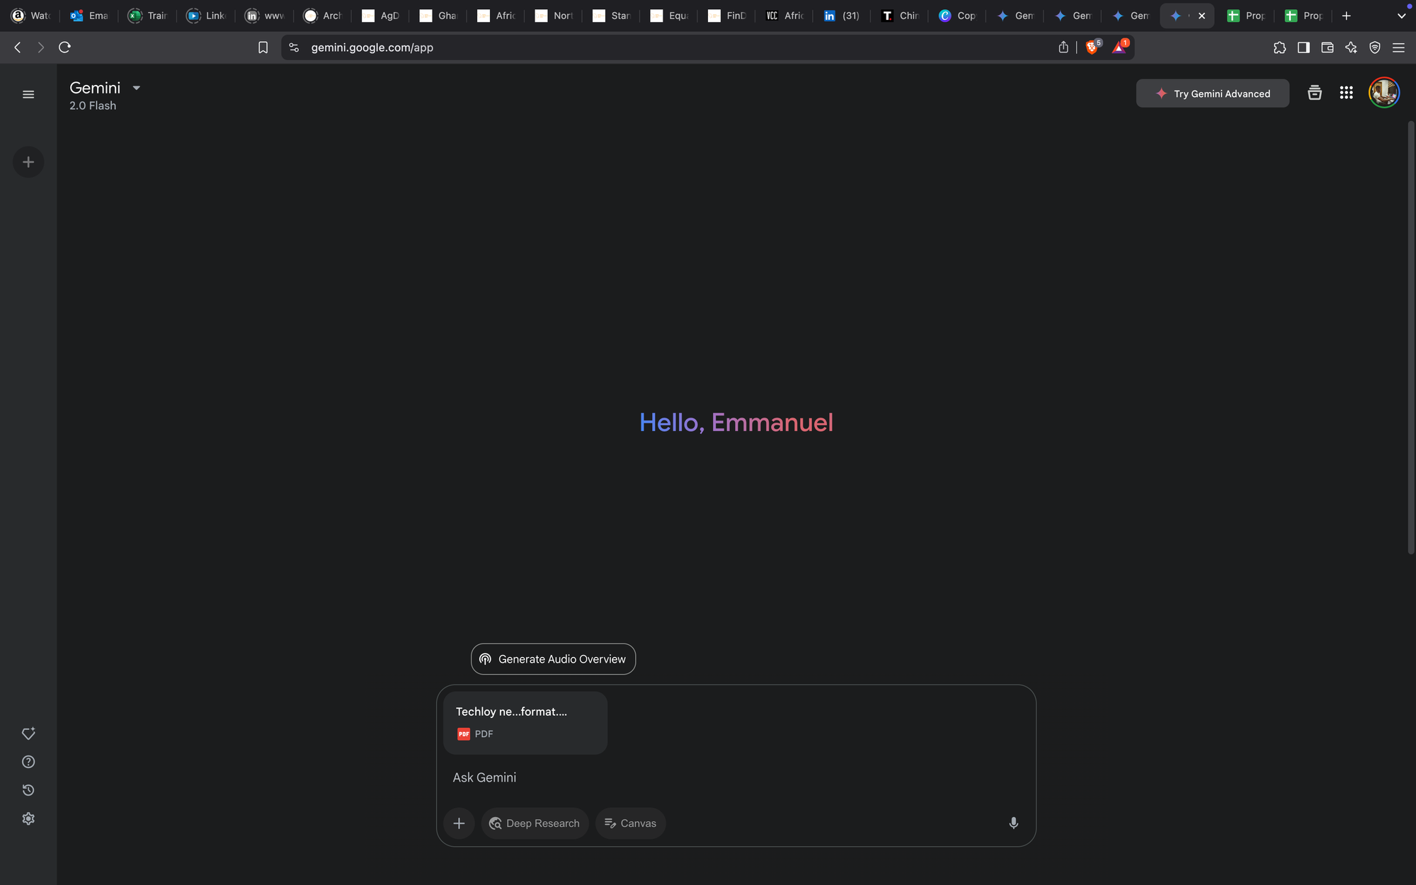The image size is (1416, 885).
Task: Open browser tab list chevron
Action: coord(1401,16)
